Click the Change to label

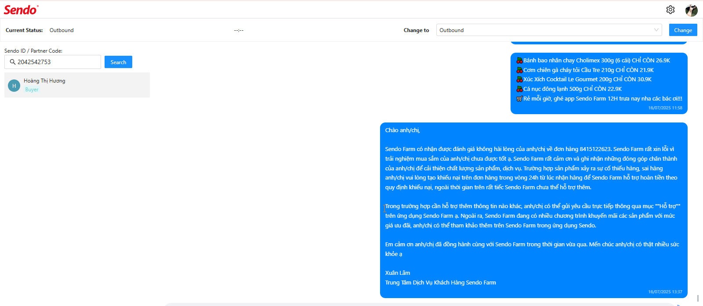[416, 30]
